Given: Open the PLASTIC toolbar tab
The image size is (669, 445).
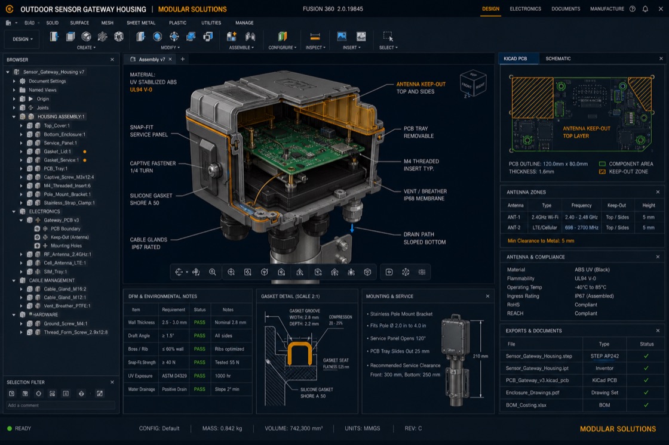Looking at the screenshot, I should coord(177,23).
